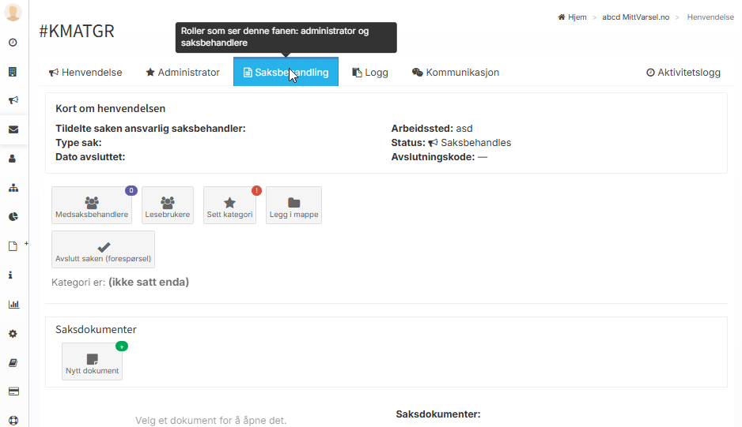Open the clock icon in the sidebar
742x427 pixels.
[13, 43]
